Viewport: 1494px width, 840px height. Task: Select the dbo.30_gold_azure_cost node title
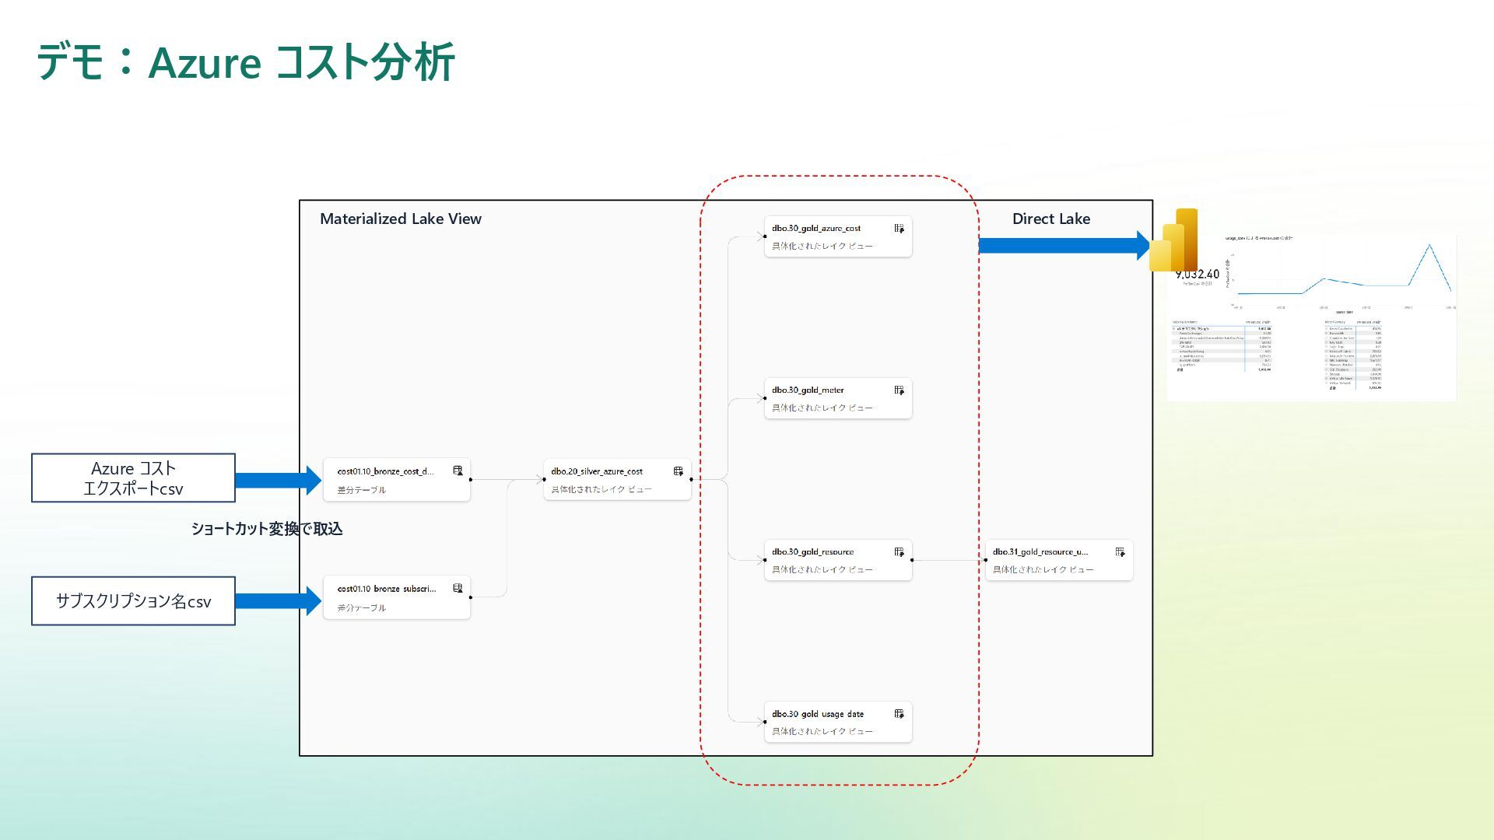coord(816,229)
